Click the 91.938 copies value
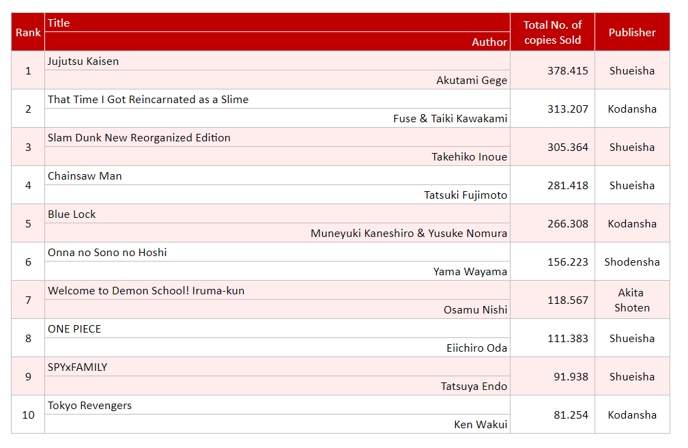Viewport: 688px width, 448px height. point(571,376)
